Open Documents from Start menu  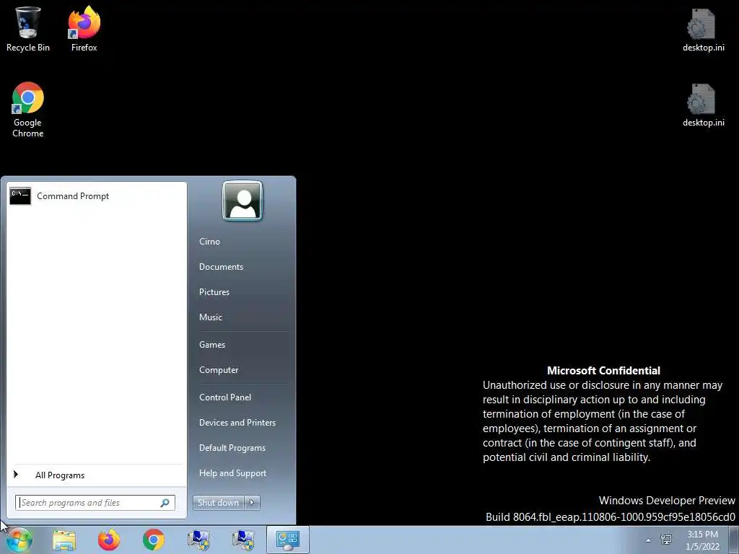pyautogui.click(x=221, y=267)
